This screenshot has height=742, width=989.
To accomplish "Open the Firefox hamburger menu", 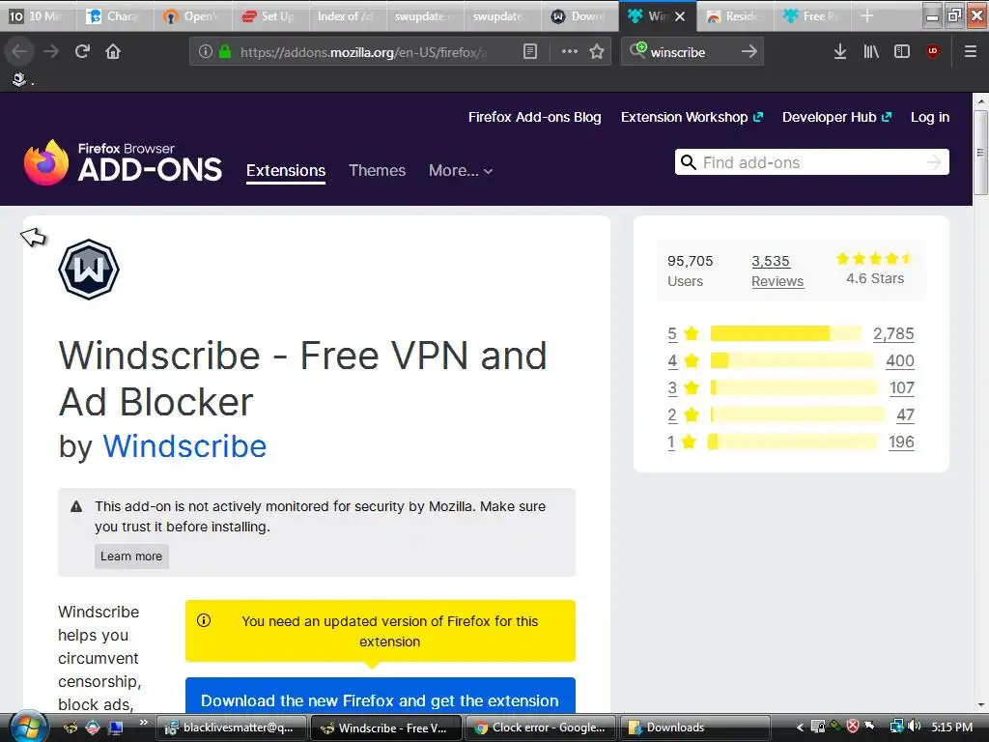I will tap(971, 51).
